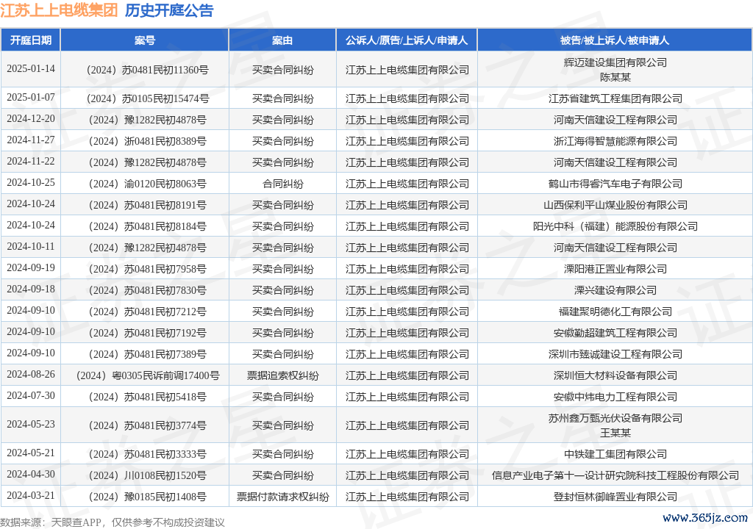
Task: Select the date 2025-01-07
Action: (x=31, y=98)
